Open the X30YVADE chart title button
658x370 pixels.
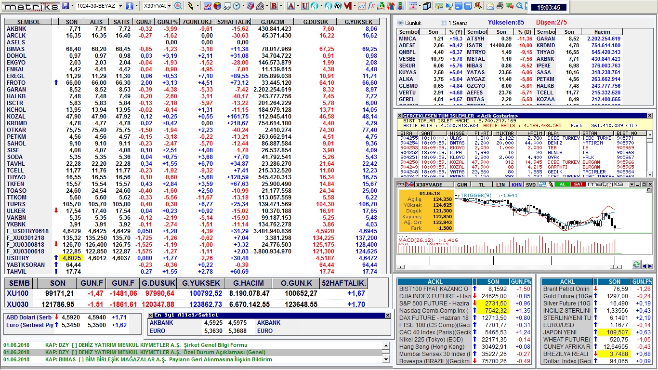click(x=434, y=185)
